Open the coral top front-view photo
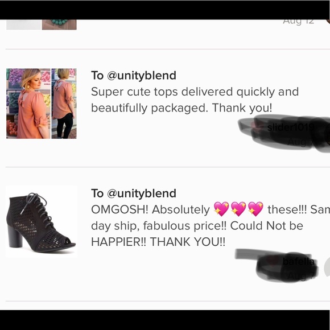 point(28,104)
